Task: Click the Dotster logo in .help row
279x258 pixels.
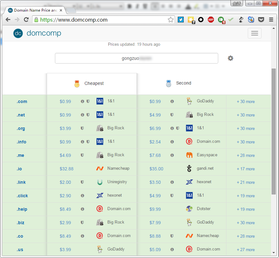Action: [x=189, y=209]
